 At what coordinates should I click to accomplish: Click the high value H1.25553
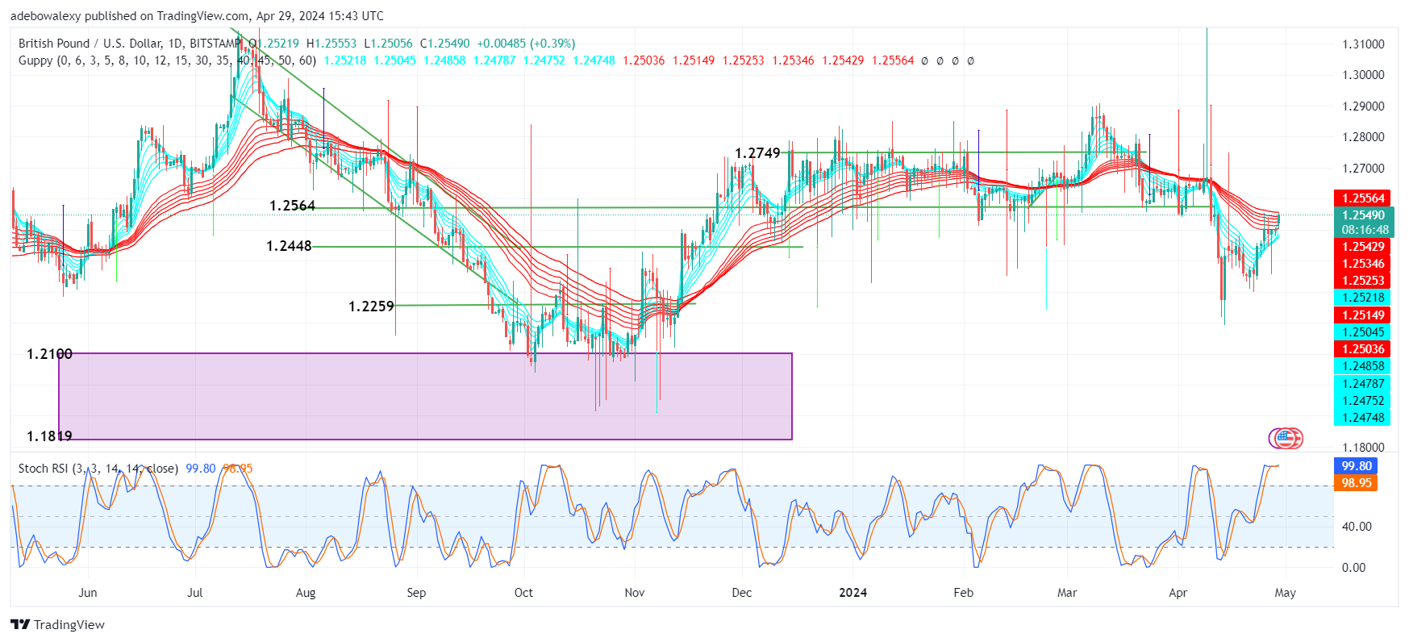click(331, 44)
